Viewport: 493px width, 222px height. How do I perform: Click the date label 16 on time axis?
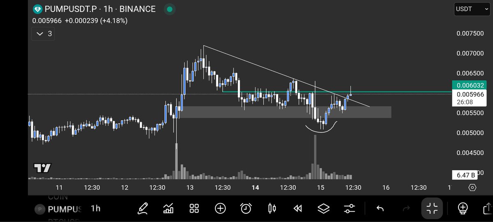386,187
